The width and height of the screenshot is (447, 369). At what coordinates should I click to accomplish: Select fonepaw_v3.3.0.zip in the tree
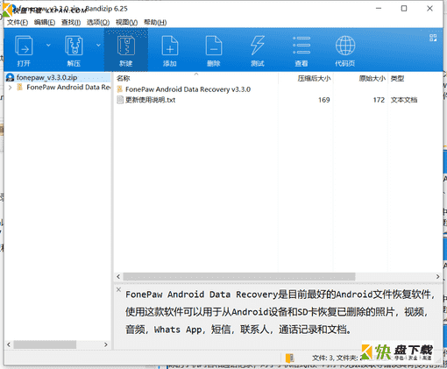click(46, 77)
